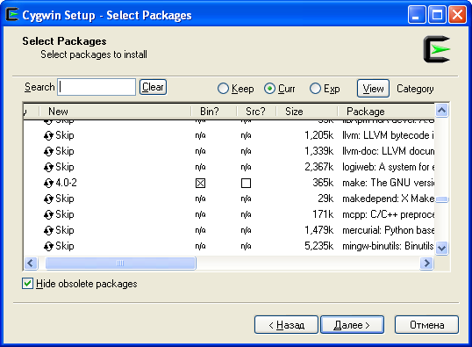
Task: Click the cycle icon beside llvm Skip
Action: [48, 136]
